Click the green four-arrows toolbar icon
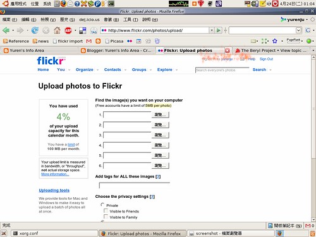 (x=264, y=41)
